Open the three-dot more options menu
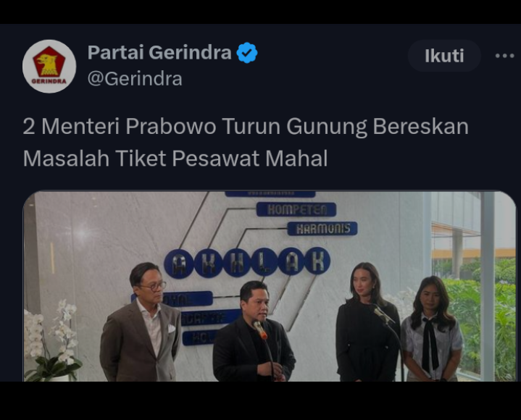Screen dimensions: 521x420 (x=504, y=56)
